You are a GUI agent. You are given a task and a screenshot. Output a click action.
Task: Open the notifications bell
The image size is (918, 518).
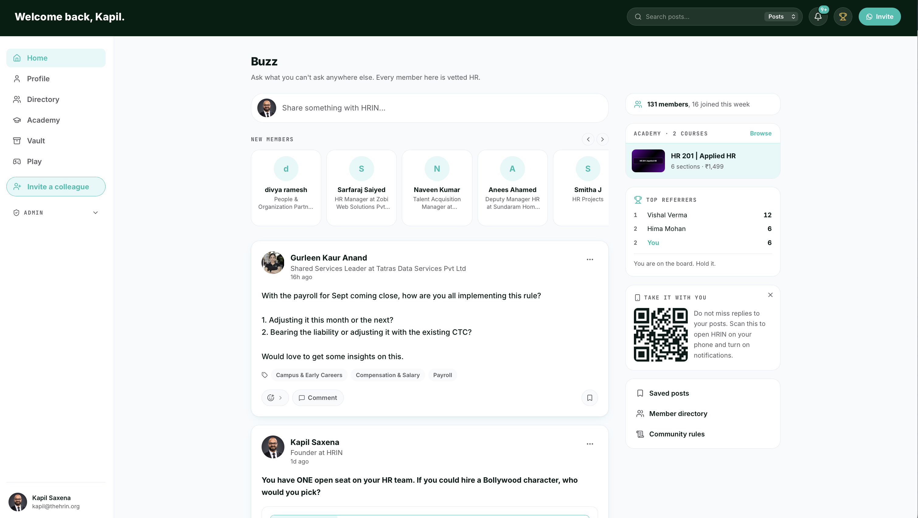tap(818, 17)
